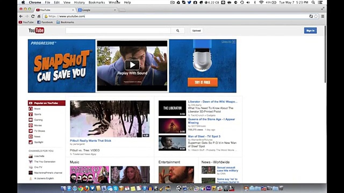Click the blue Sign in button
Screen dimensions: 344x193
point(310,31)
